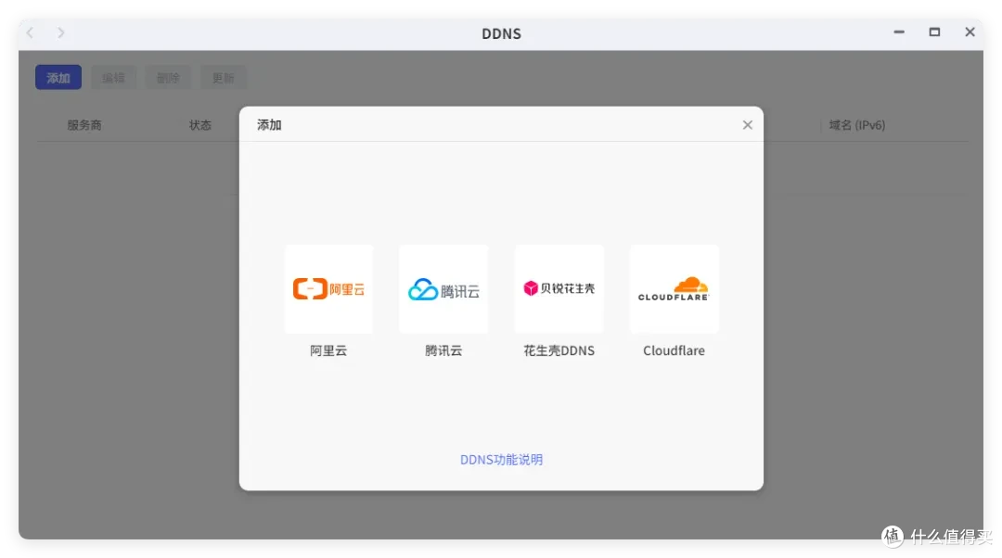The image size is (1002, 558).
Task: Close the DDNS window
Action: pyautogui.click(x=970, y=32)
